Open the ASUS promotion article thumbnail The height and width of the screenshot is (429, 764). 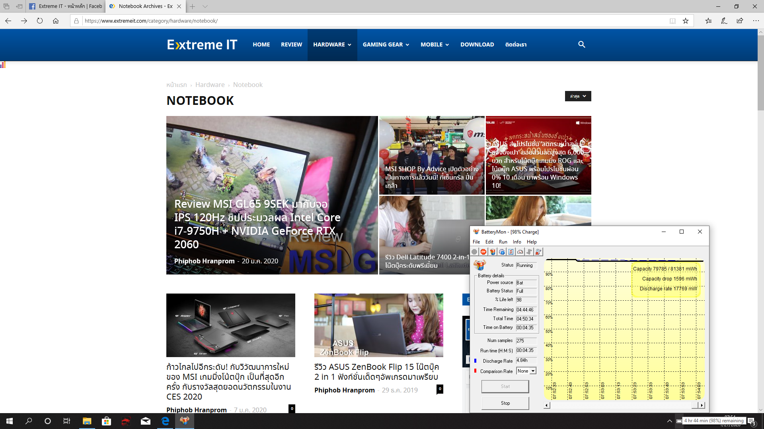[538, 155]
